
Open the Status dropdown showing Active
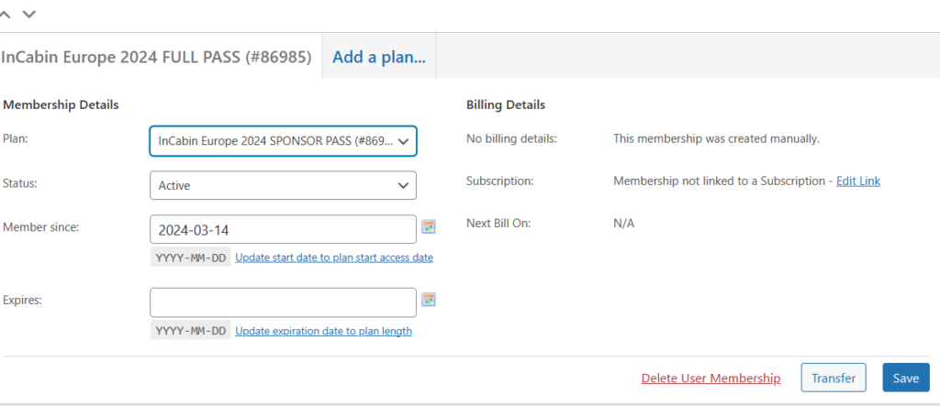[x=283, y=185]
